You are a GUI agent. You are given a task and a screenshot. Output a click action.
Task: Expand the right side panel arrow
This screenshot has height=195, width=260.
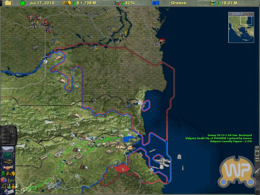[257, 172]
